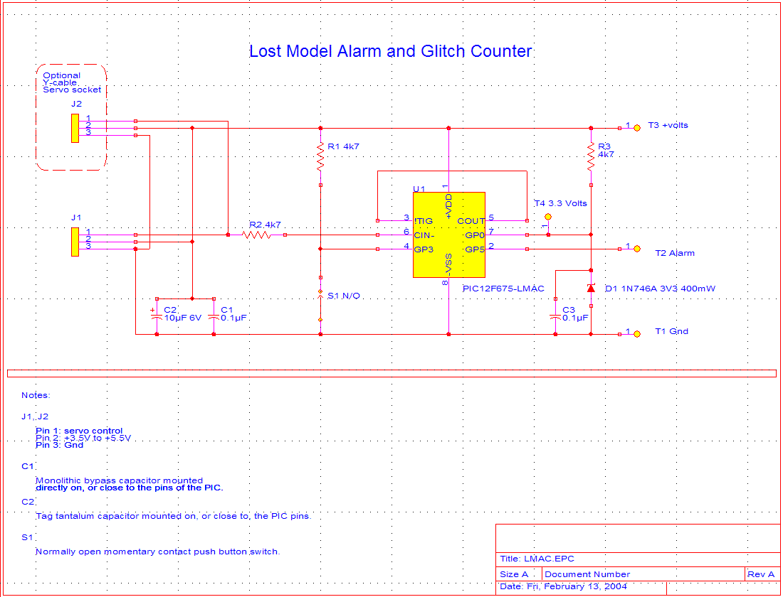Click the T3 +volts terminal
The width and height of the screenshot is (783, 597).
(637, 127)
